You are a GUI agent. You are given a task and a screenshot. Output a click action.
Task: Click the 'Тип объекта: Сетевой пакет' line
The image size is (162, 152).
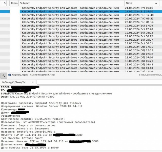(x=22, y=138)
